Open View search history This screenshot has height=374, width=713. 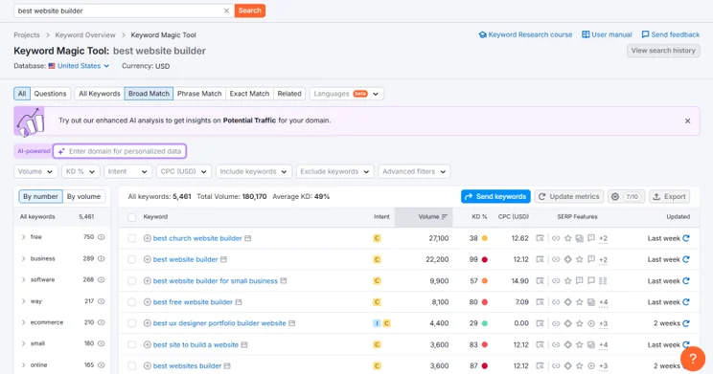pyautogui.click(x=663, y=51)
